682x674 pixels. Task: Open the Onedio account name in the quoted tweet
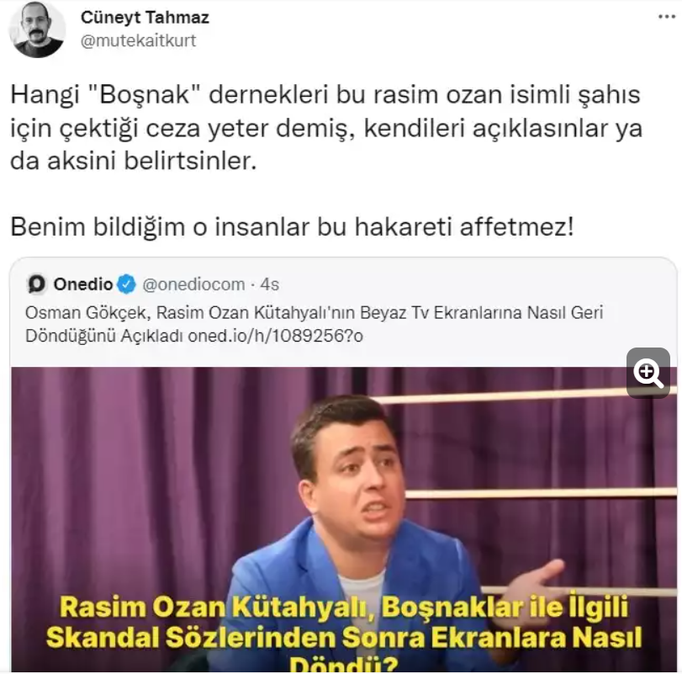click(x=83, y=284)
